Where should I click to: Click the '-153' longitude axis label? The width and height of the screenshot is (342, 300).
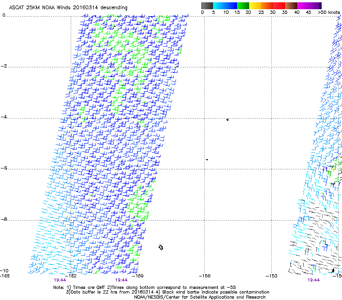click(272, 276)
